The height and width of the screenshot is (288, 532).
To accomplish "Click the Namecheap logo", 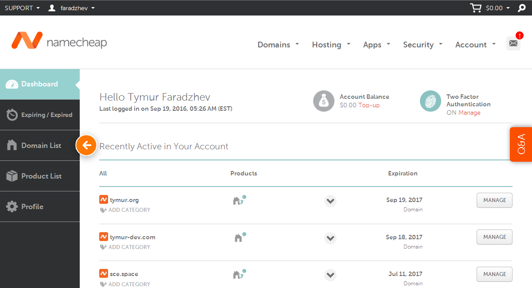I will click(59, 41).
